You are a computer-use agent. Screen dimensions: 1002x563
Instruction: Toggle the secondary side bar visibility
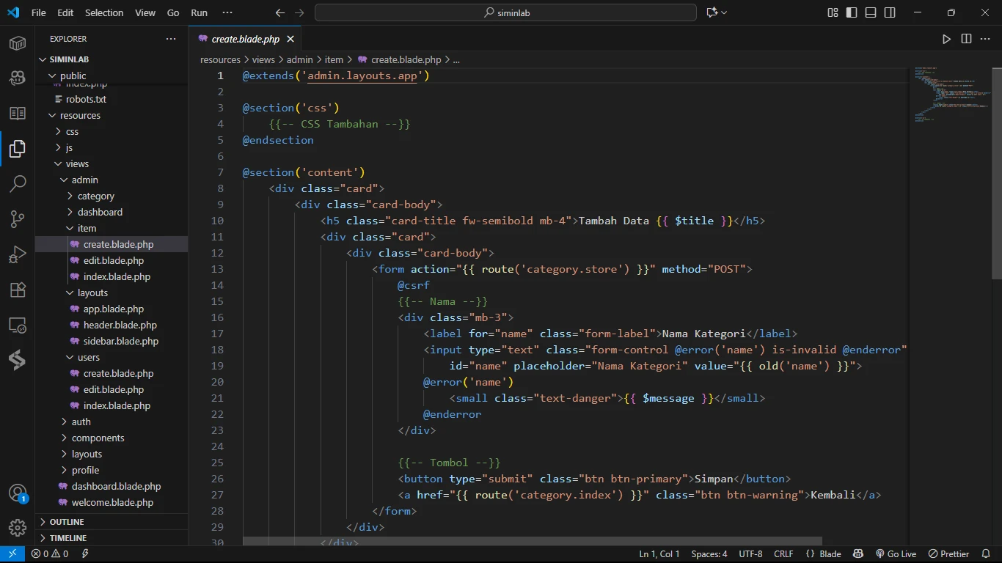click(x=890, y=12)
